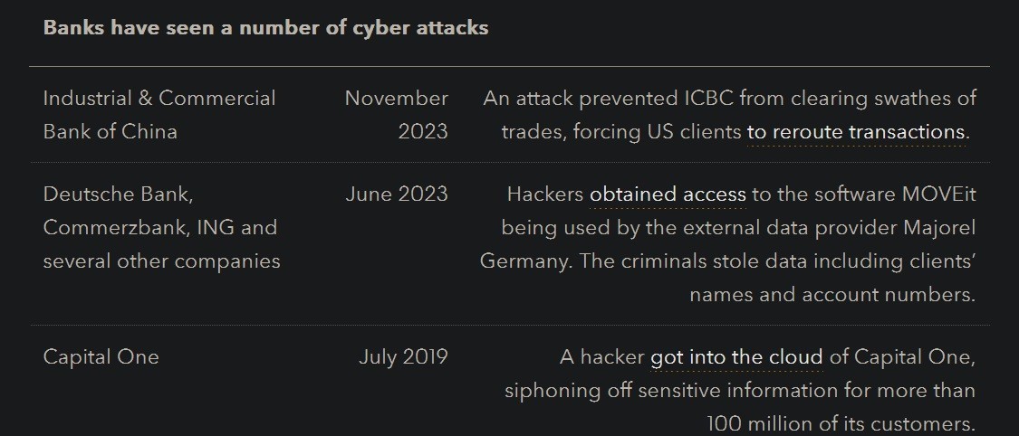Image resolution: width=1019 pixels, height=436 pixels.
Task: Open the "to reroute transactions" link
Action: tap(856, 132)
